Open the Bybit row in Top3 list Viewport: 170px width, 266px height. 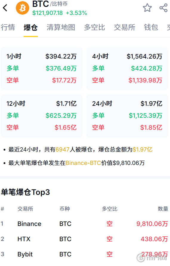pyautogui.click(x=85, y=254)
